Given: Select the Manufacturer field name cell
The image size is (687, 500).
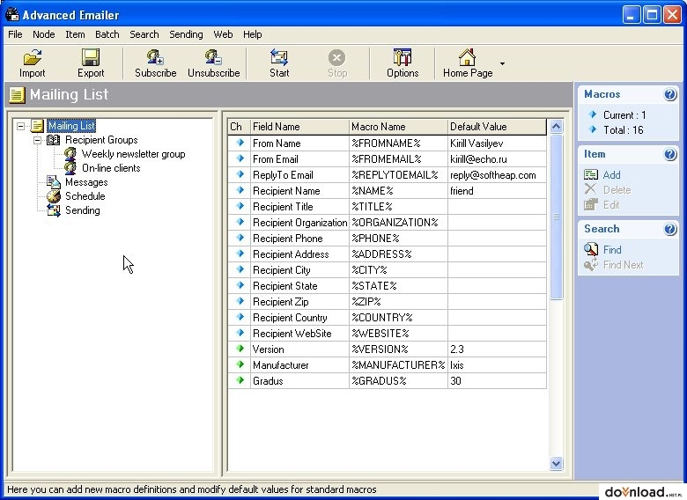Looking at the screenshot, I should tap(299, 364).
